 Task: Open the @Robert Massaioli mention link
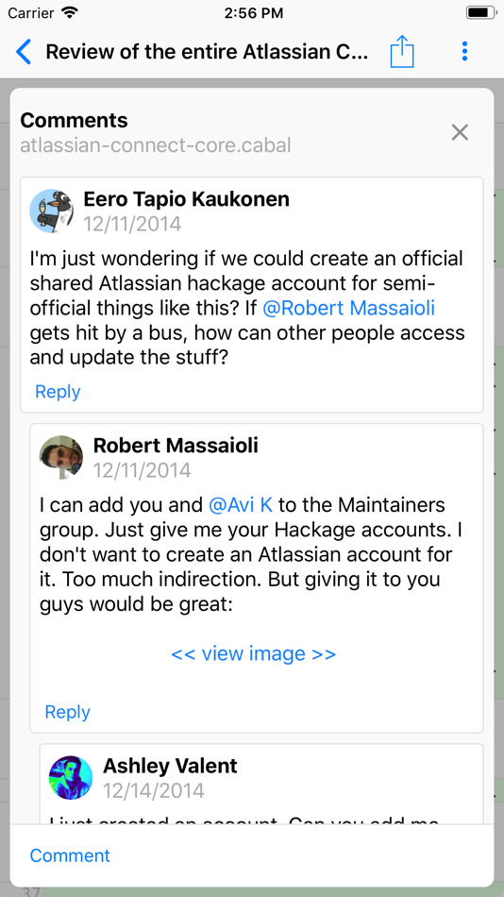coord(349,309)
